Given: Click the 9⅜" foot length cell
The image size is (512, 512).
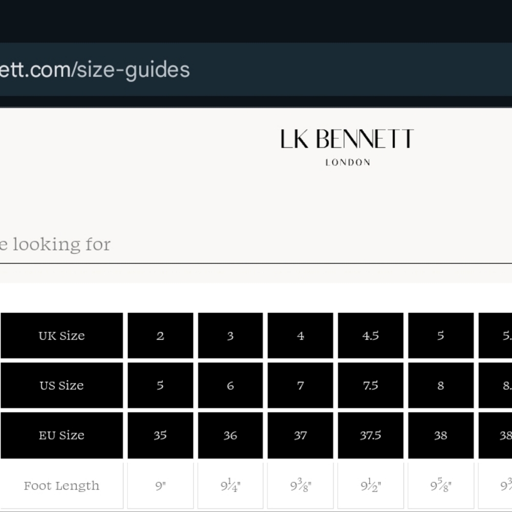Looking at the screenshot, I should [301, 485].
